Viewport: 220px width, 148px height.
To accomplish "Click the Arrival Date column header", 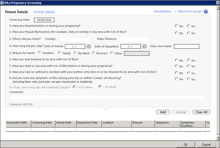I will (66, 124).
